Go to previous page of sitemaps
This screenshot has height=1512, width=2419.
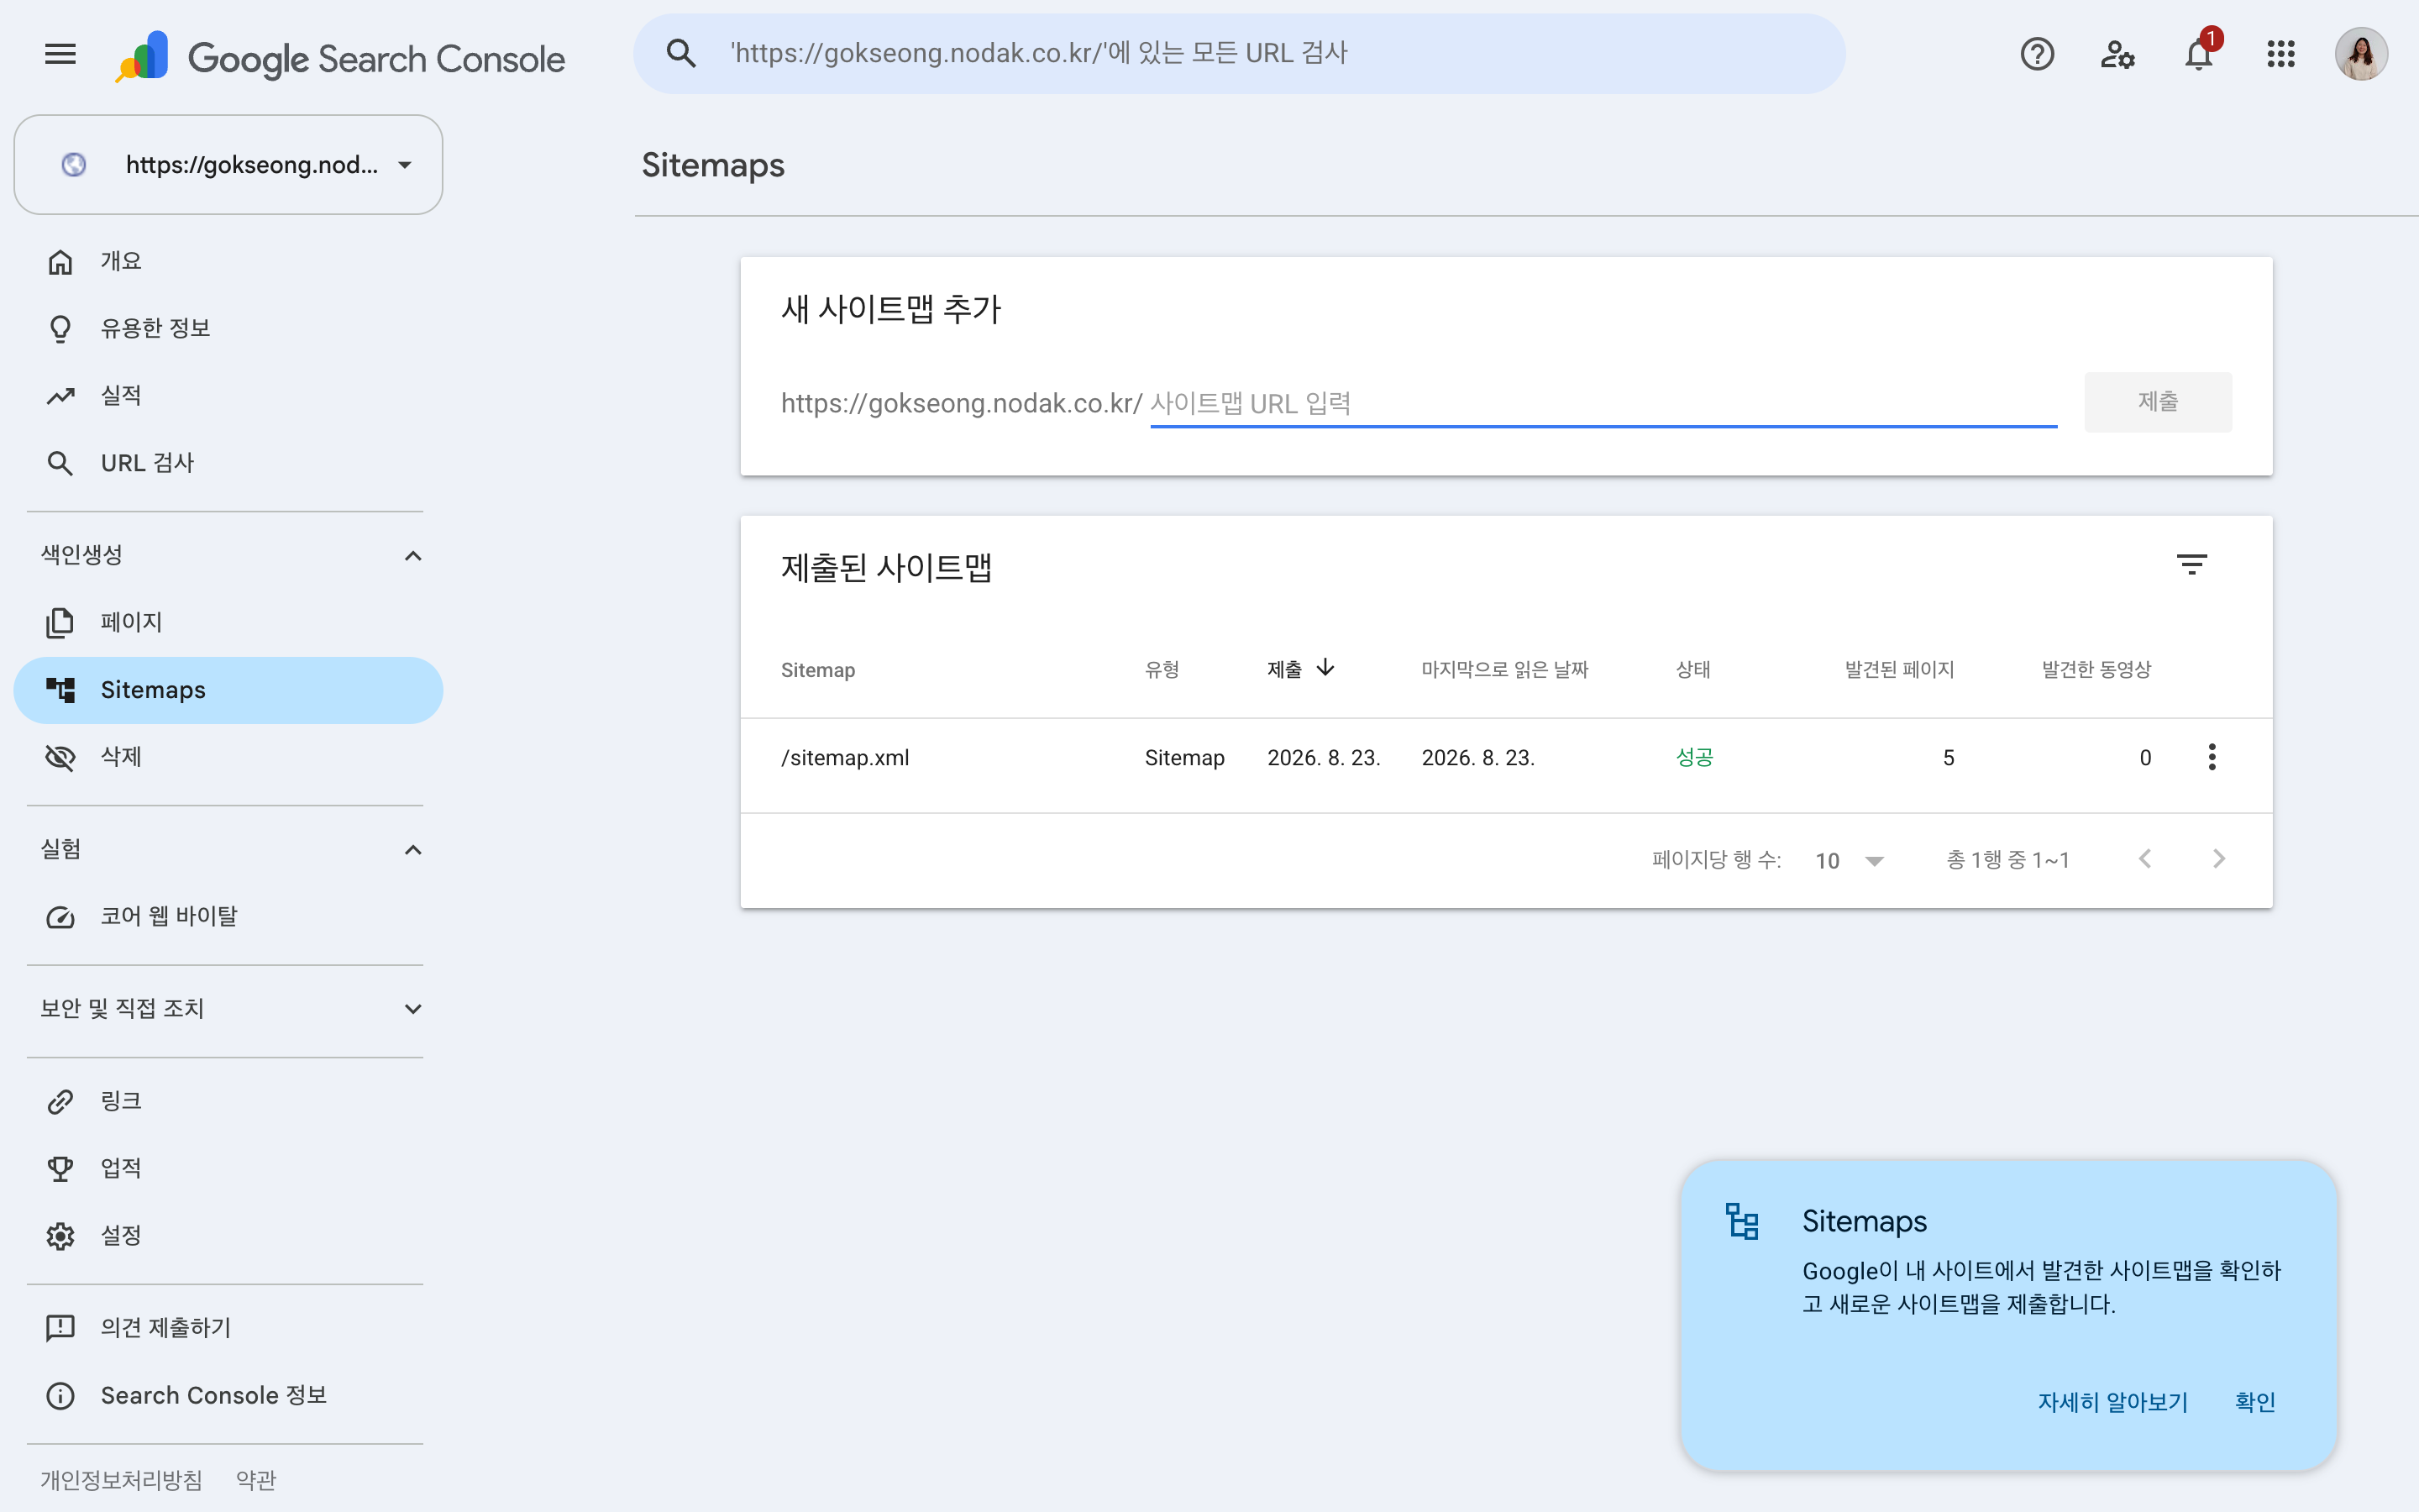[x=2145, y=860]
